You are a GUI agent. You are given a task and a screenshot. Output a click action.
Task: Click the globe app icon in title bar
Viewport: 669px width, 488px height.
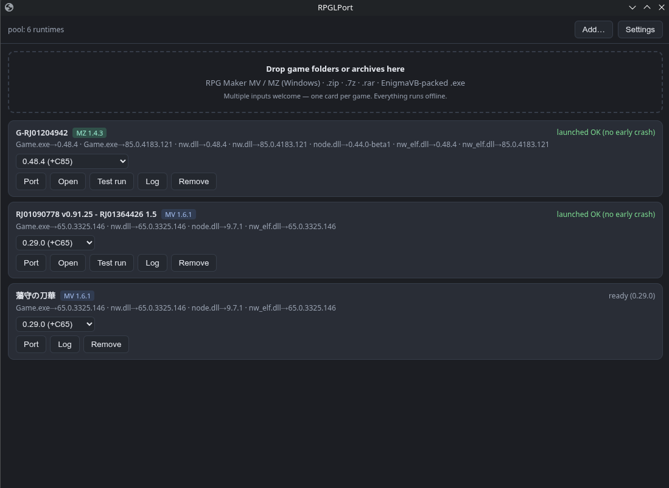9,7
